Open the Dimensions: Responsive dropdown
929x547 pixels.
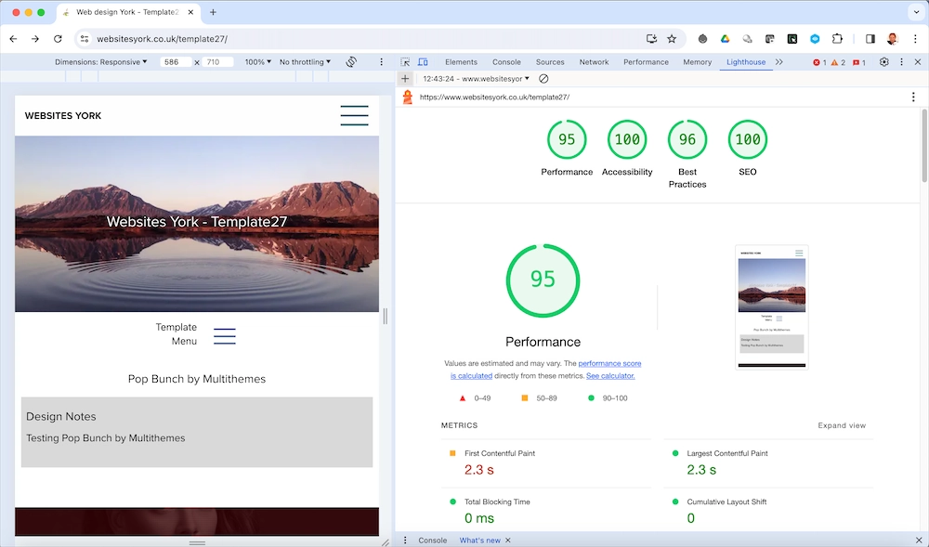pos(100,62)
